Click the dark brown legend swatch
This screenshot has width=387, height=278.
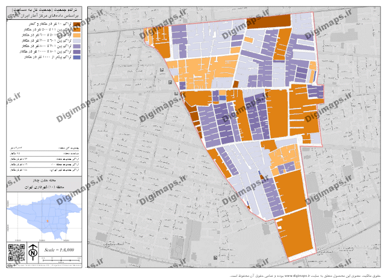[x=77, y=24]
